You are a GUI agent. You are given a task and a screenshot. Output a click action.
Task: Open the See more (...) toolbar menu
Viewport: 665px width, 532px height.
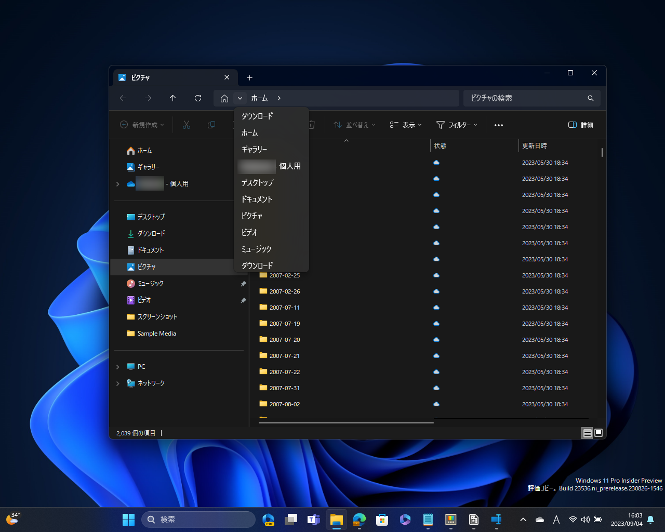pyautogui.click(x=499, y=125)
